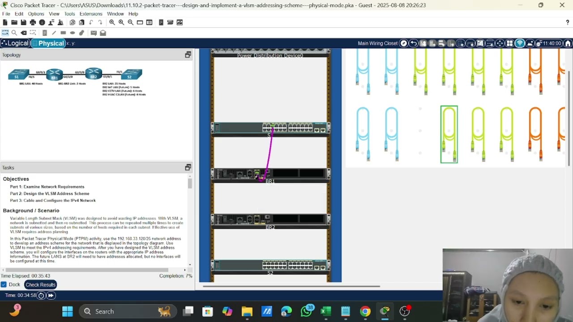Click the help question mark icon
Screen dimensions: 573x322
[x=568, y=22]
